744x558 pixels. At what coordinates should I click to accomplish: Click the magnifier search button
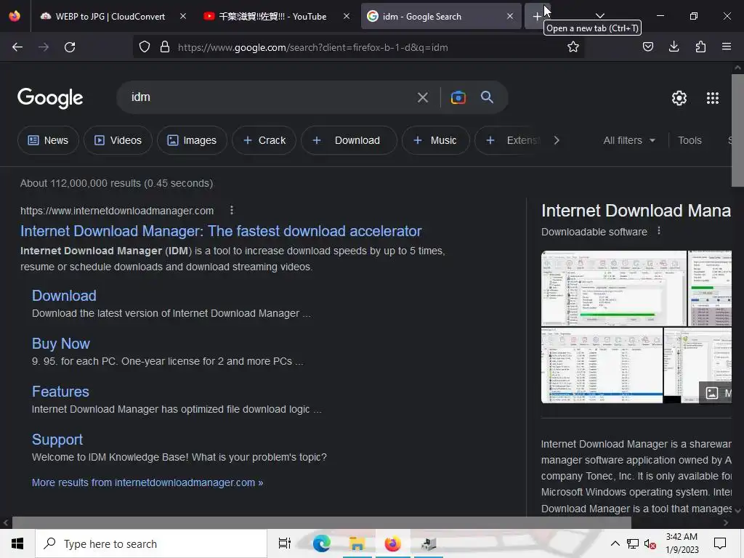click(x=487, y=97)
